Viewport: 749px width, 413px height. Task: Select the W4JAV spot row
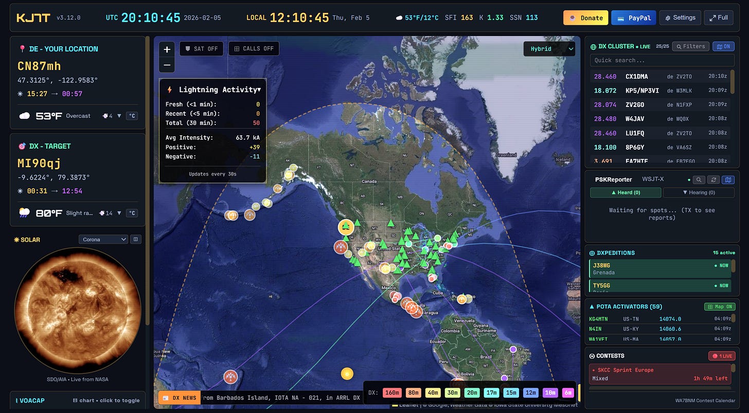point(660,119)
